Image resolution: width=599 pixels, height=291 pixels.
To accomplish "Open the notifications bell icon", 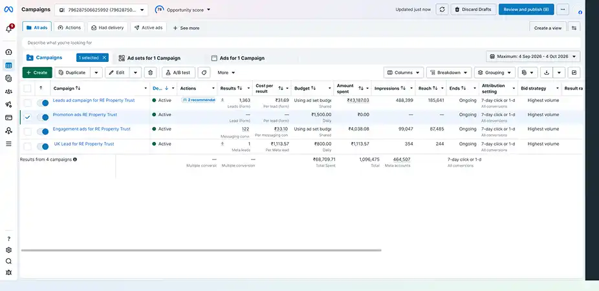I will (x=9, y=28).
